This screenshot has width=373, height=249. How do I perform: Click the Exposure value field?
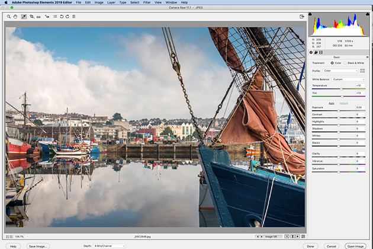[x=360, y=107]
